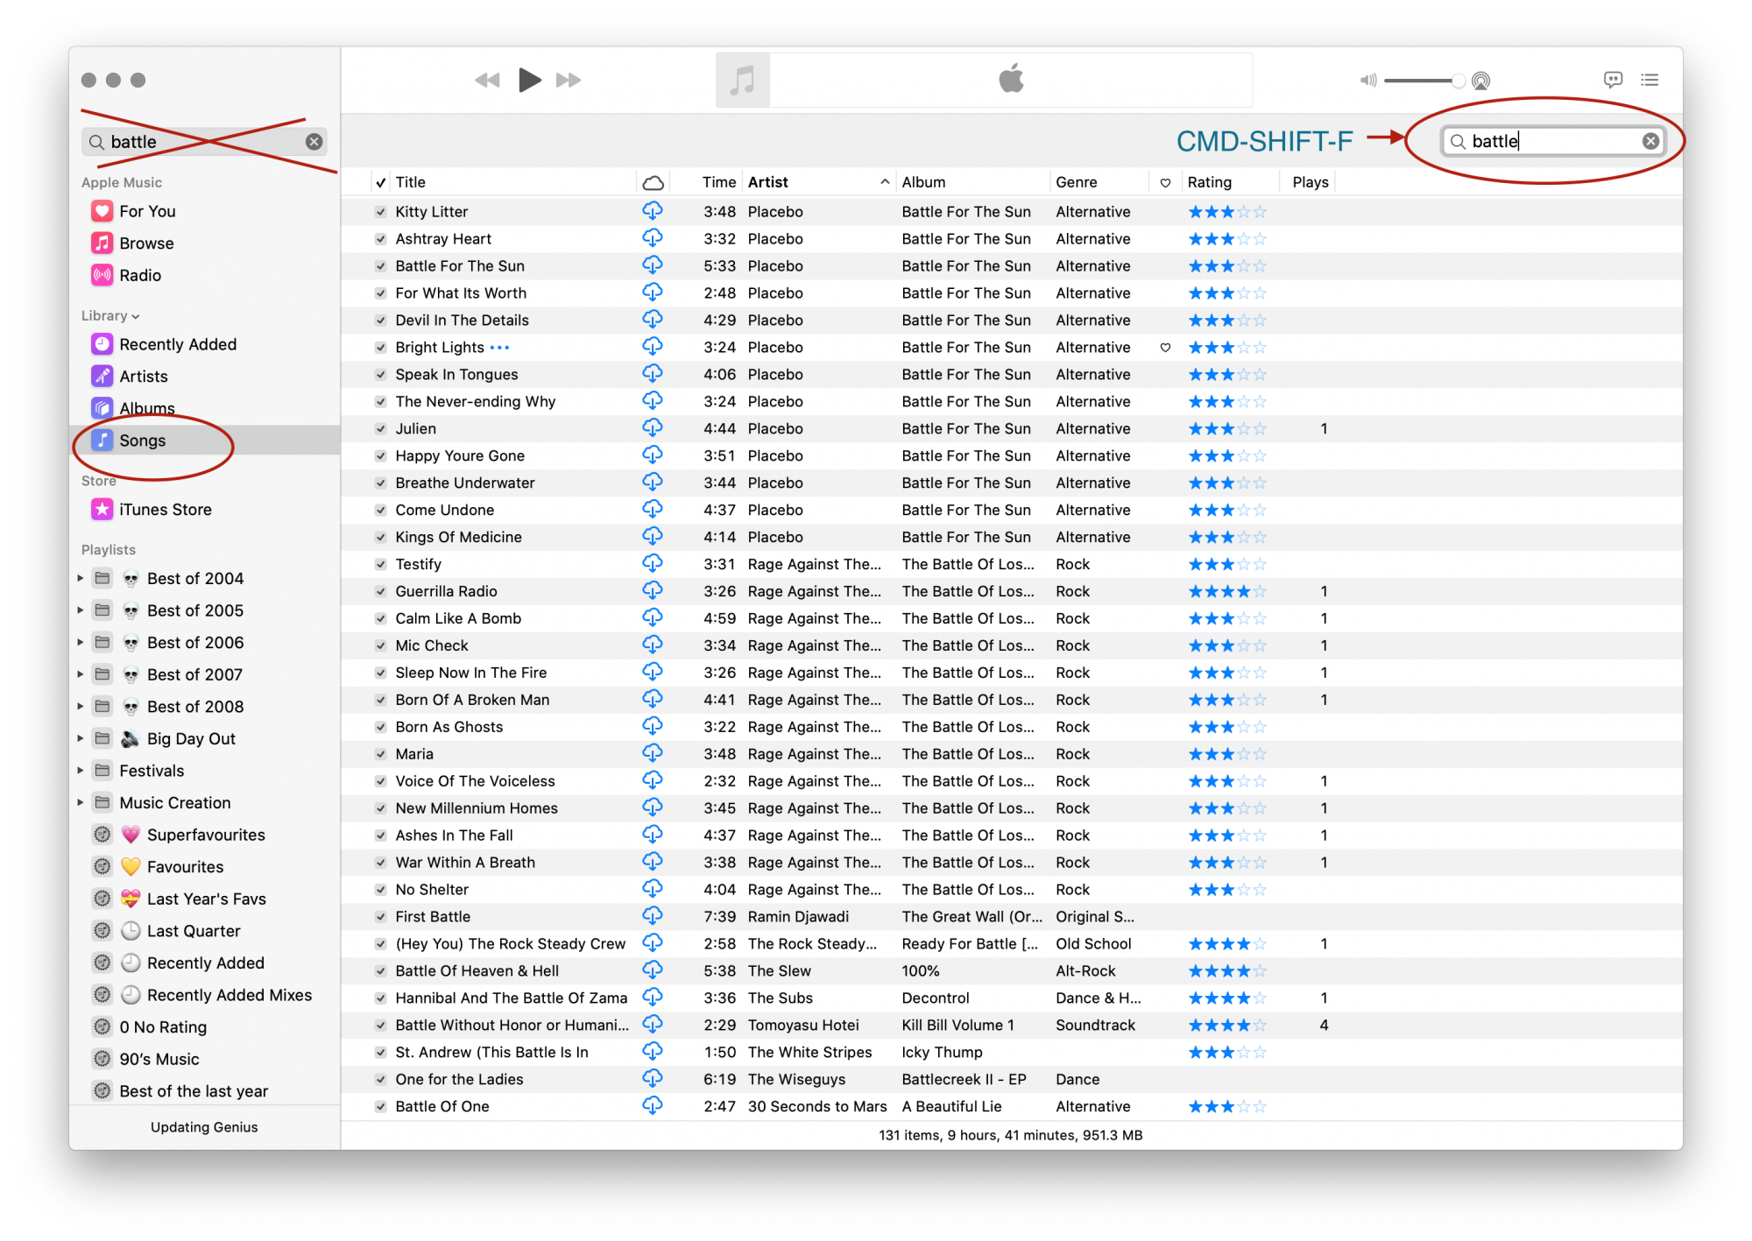Open the Up Next queue list icon
This screenshot has width=1752, height=1241.
(x=1650, y=80)
